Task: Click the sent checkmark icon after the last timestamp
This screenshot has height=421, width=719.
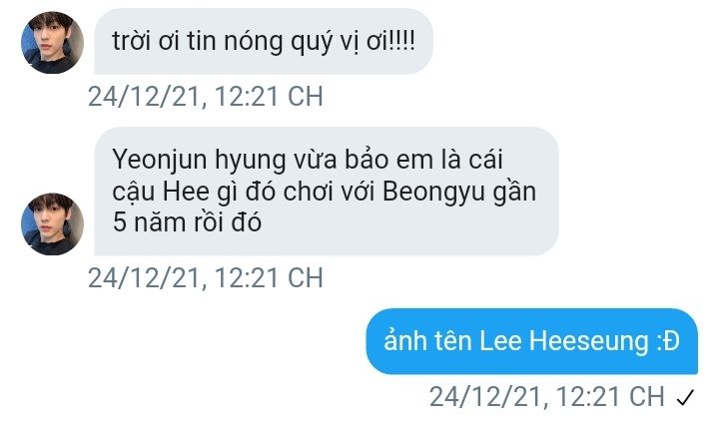Action: 685,397
